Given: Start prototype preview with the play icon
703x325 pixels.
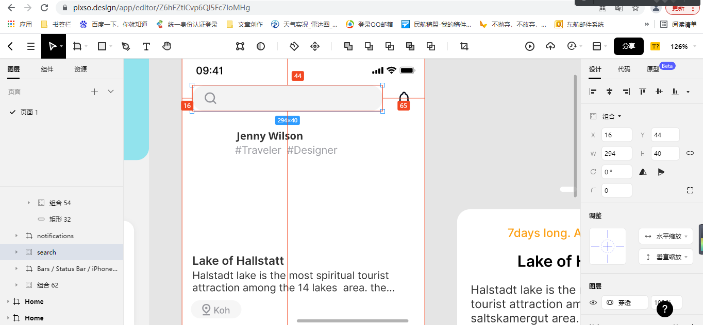Looking at the screenshot, I should pos(530,46).
